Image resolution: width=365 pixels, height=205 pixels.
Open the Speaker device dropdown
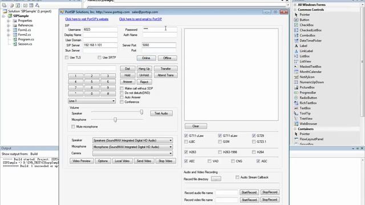171,141
